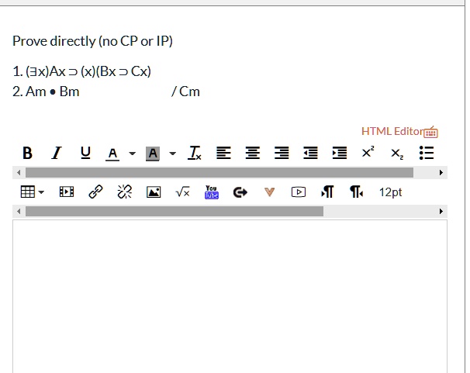Click the conclusion '/ Cm' text
470x373 pixels.
click(x=185, y=92)
